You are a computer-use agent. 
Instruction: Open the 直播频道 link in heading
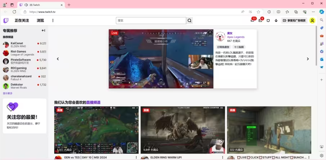pos(93,102)
